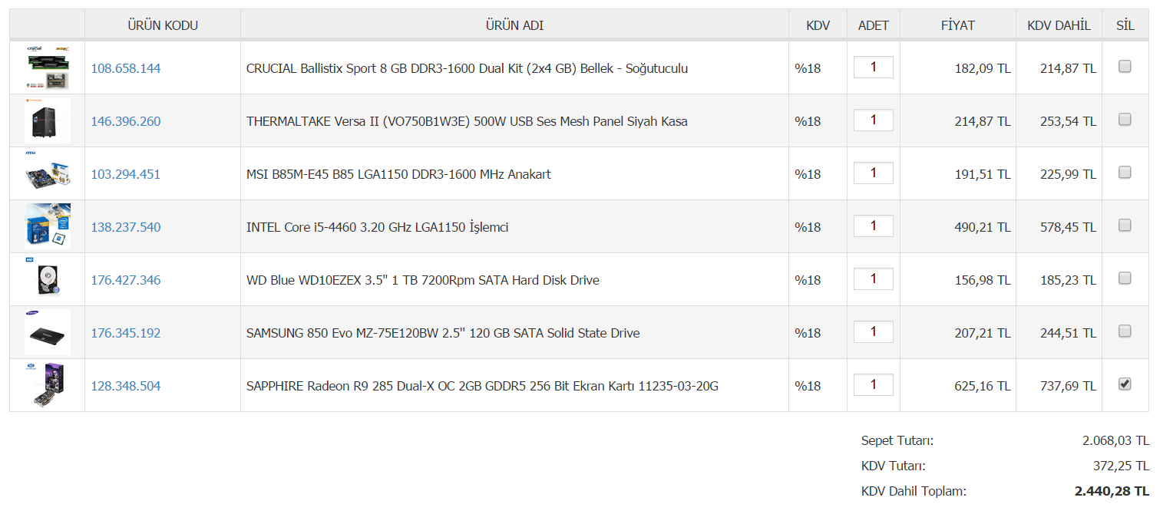This screenshot has height=514, width=1173.
Task: Click the WD Blue hard disk thumbnail
Action: point(48,279)
